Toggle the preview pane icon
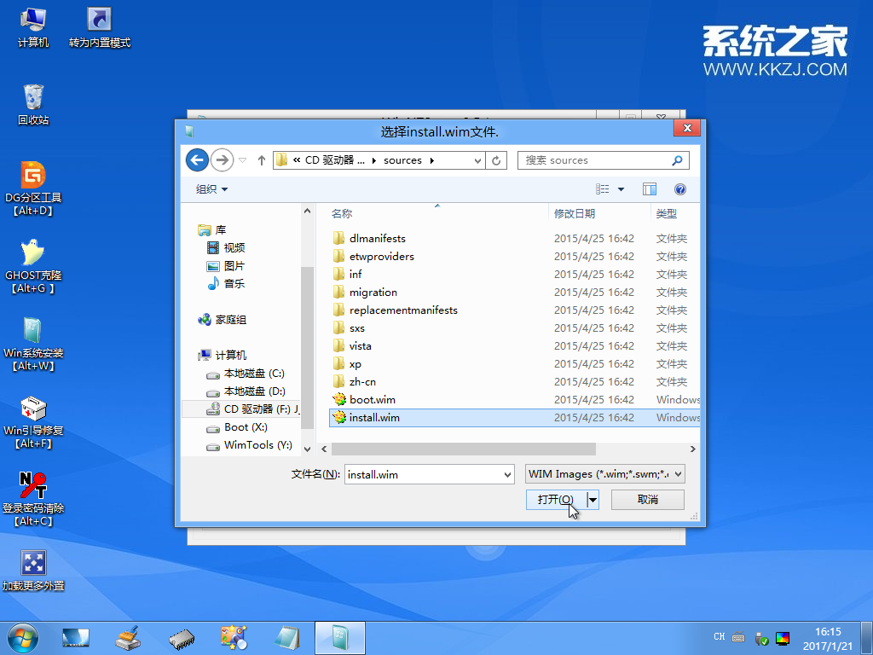The height and width of the screenshot is (655, 873). tap(649, 188)
